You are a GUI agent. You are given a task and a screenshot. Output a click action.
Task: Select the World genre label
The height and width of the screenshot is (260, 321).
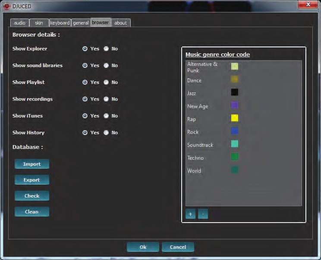pos(194,171)
